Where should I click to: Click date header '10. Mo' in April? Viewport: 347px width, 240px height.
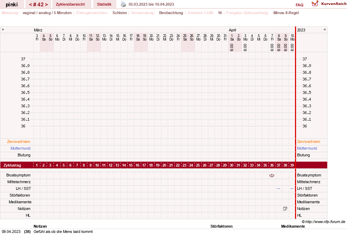coord(292,37)
